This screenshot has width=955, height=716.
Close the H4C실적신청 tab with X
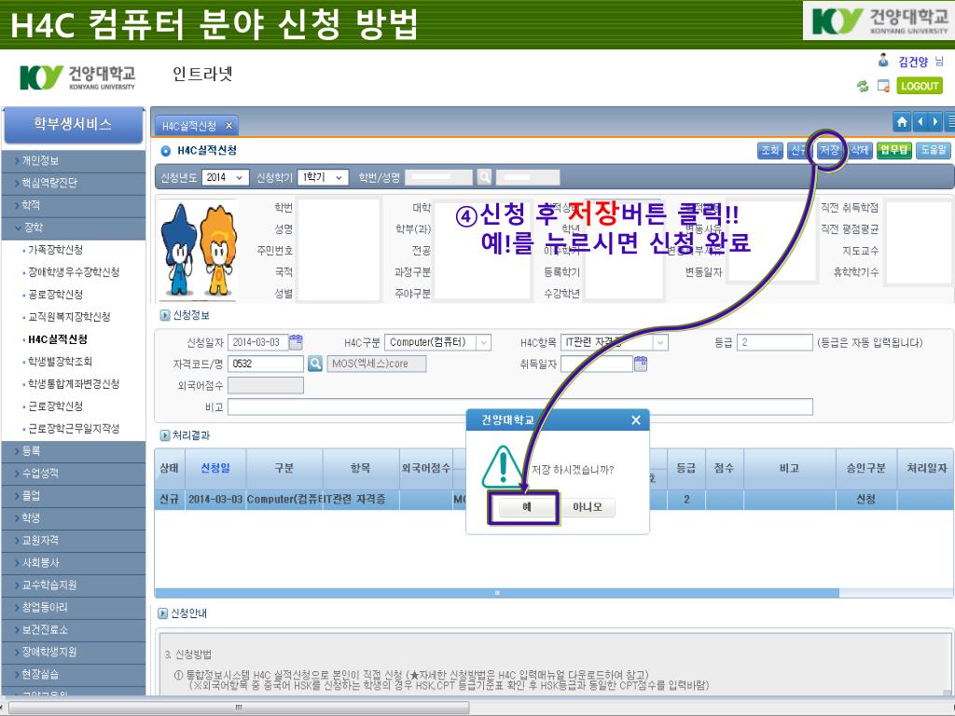[x=229, y=126]
